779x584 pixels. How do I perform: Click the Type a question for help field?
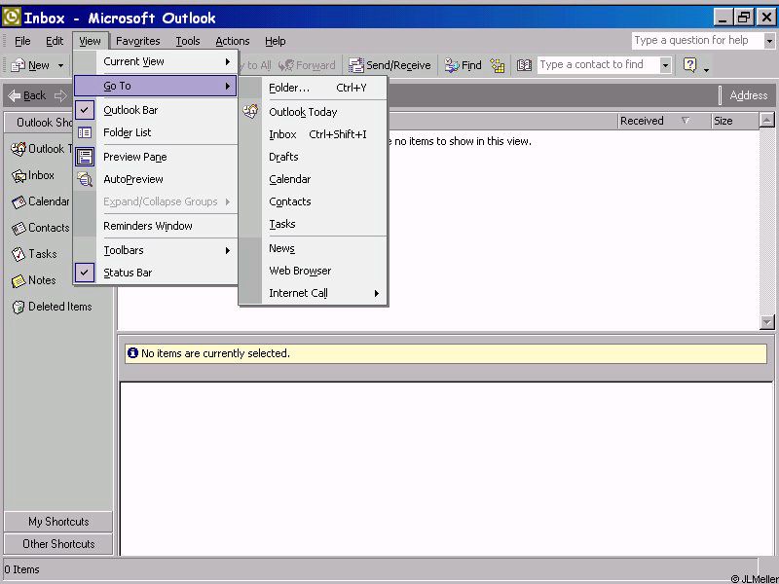coord(696,41)
